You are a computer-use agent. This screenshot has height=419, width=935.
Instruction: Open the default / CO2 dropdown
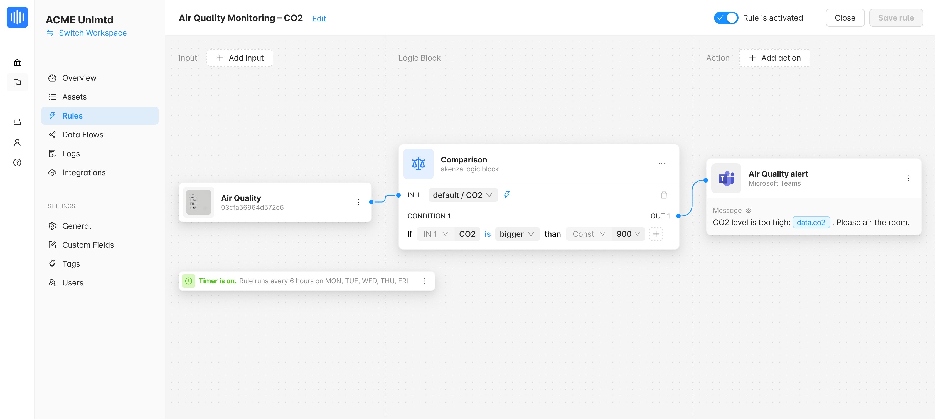(x=463, y=195)
